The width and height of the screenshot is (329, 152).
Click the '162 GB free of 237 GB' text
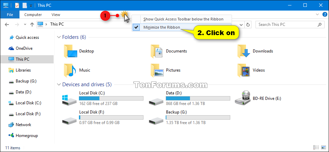click(98, 103)
